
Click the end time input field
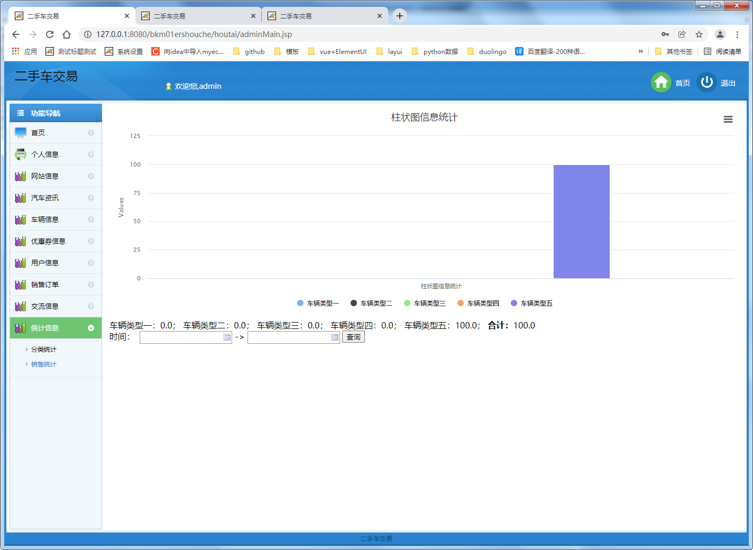pyautogui.click(x=293, y=337)
